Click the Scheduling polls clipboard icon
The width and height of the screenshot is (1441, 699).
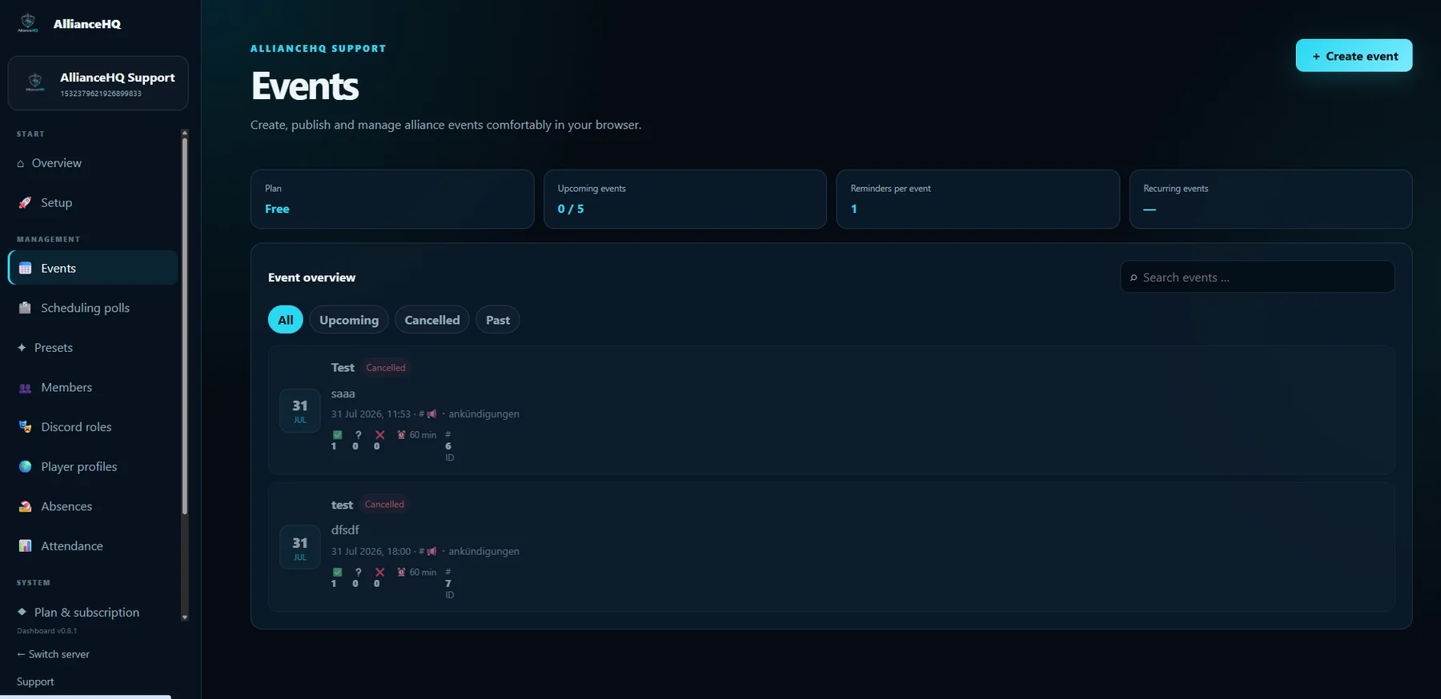[x=25, y=308]
